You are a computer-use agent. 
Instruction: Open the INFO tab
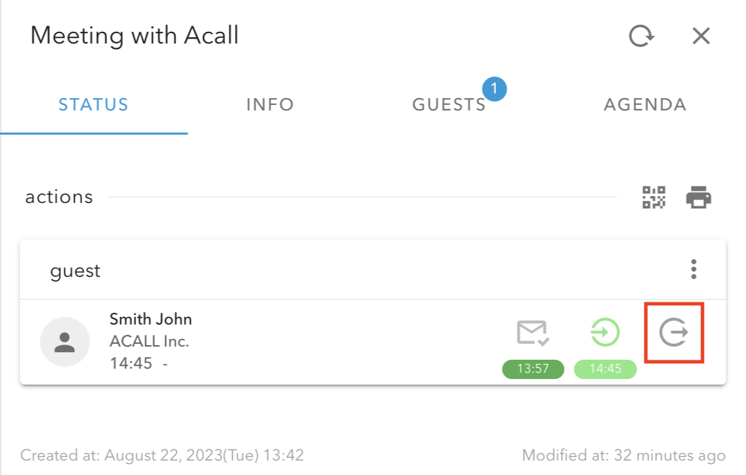point(270,105)
